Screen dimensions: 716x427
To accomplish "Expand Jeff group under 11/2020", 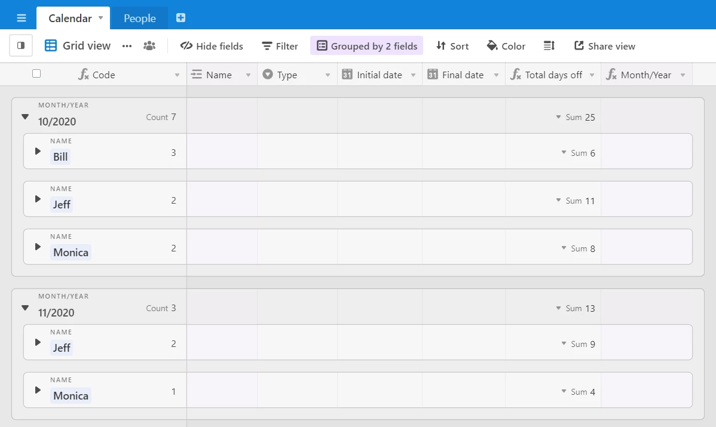I will [38, 342].
